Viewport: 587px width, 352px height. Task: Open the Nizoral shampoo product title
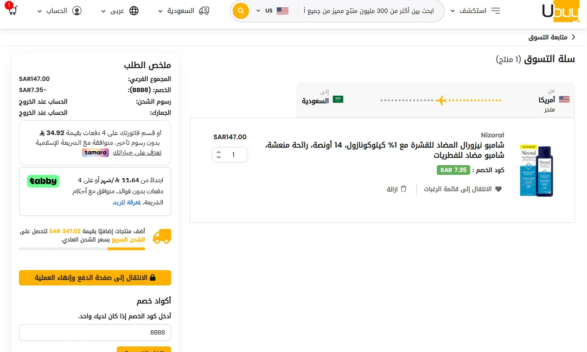point(385,150)
